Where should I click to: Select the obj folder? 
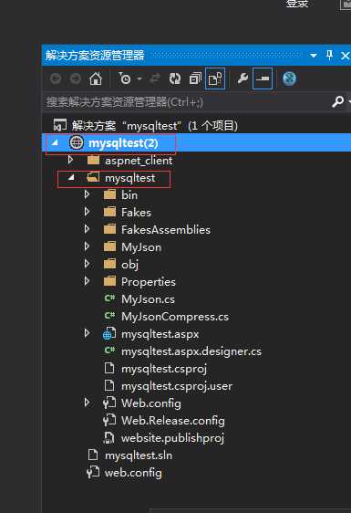[129, 265]
